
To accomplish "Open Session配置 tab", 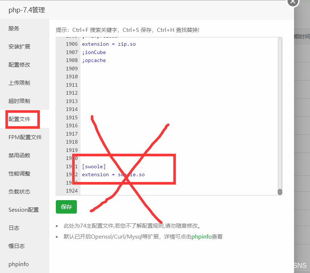I will [24, 210].
